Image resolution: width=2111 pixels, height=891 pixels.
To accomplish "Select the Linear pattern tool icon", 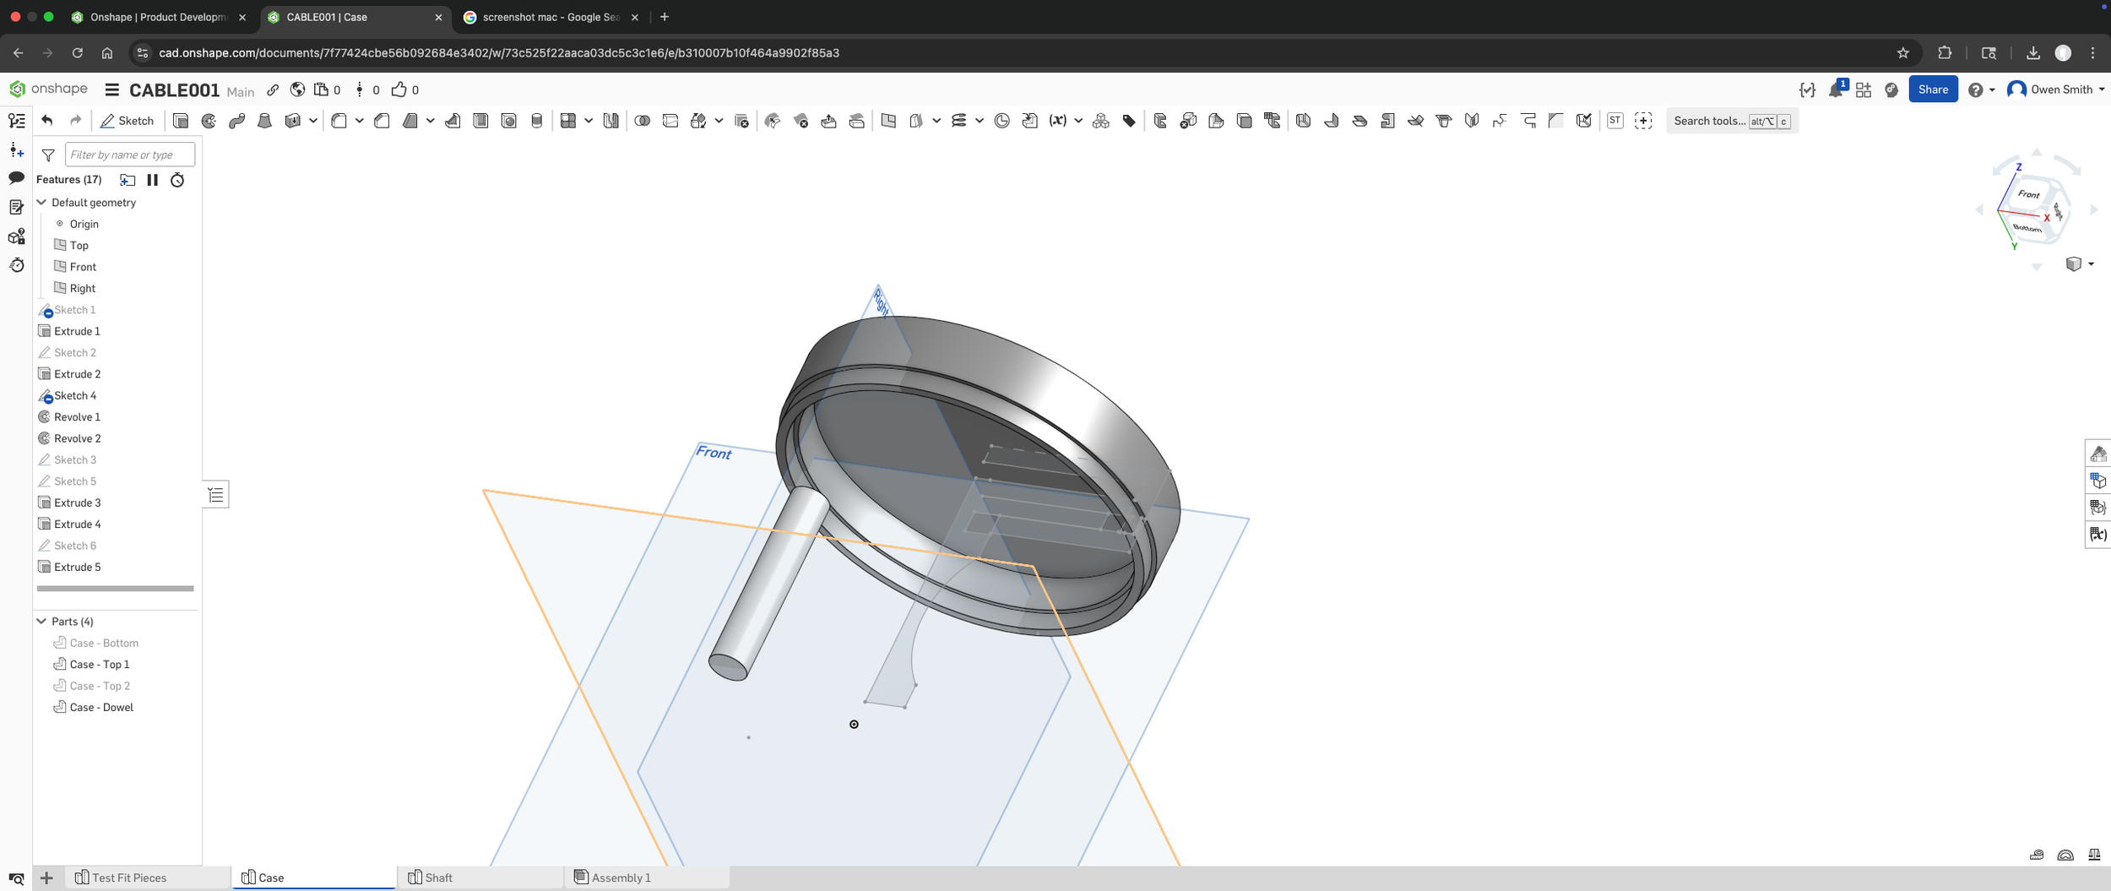I will 568,121.
